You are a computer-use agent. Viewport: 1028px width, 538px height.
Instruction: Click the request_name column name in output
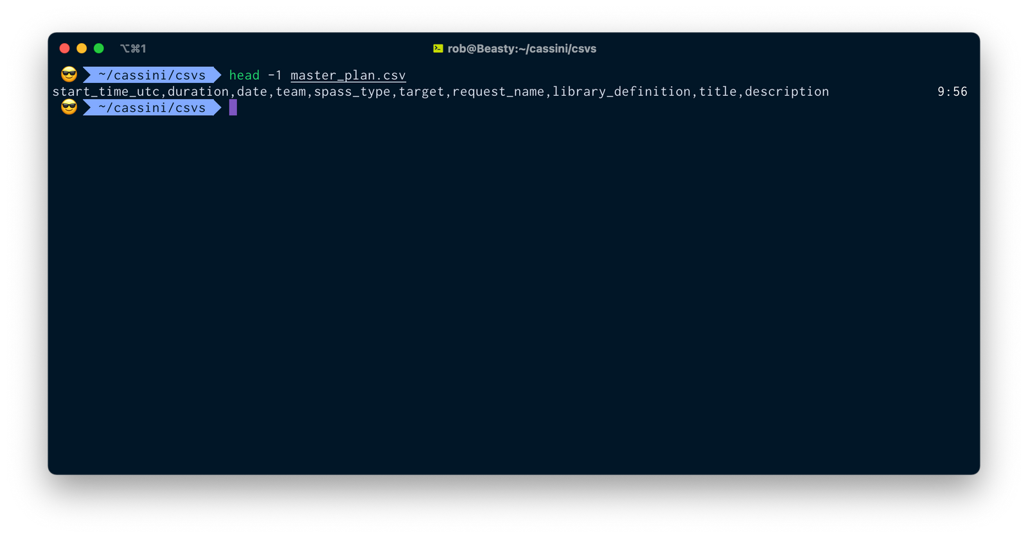[x=498, y=92]
